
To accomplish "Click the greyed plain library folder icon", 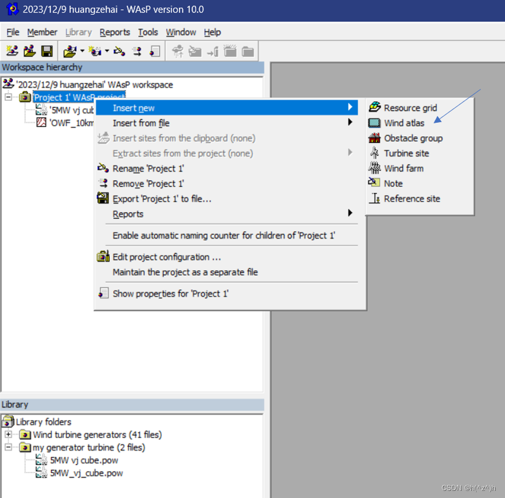I will pyautogui.click(x=248, y=51).
